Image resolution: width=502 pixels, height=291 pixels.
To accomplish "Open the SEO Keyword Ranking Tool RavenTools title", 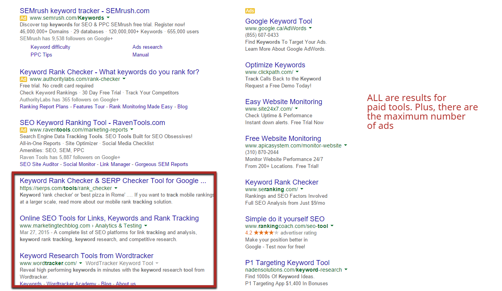I will click(x=92, y=123).
